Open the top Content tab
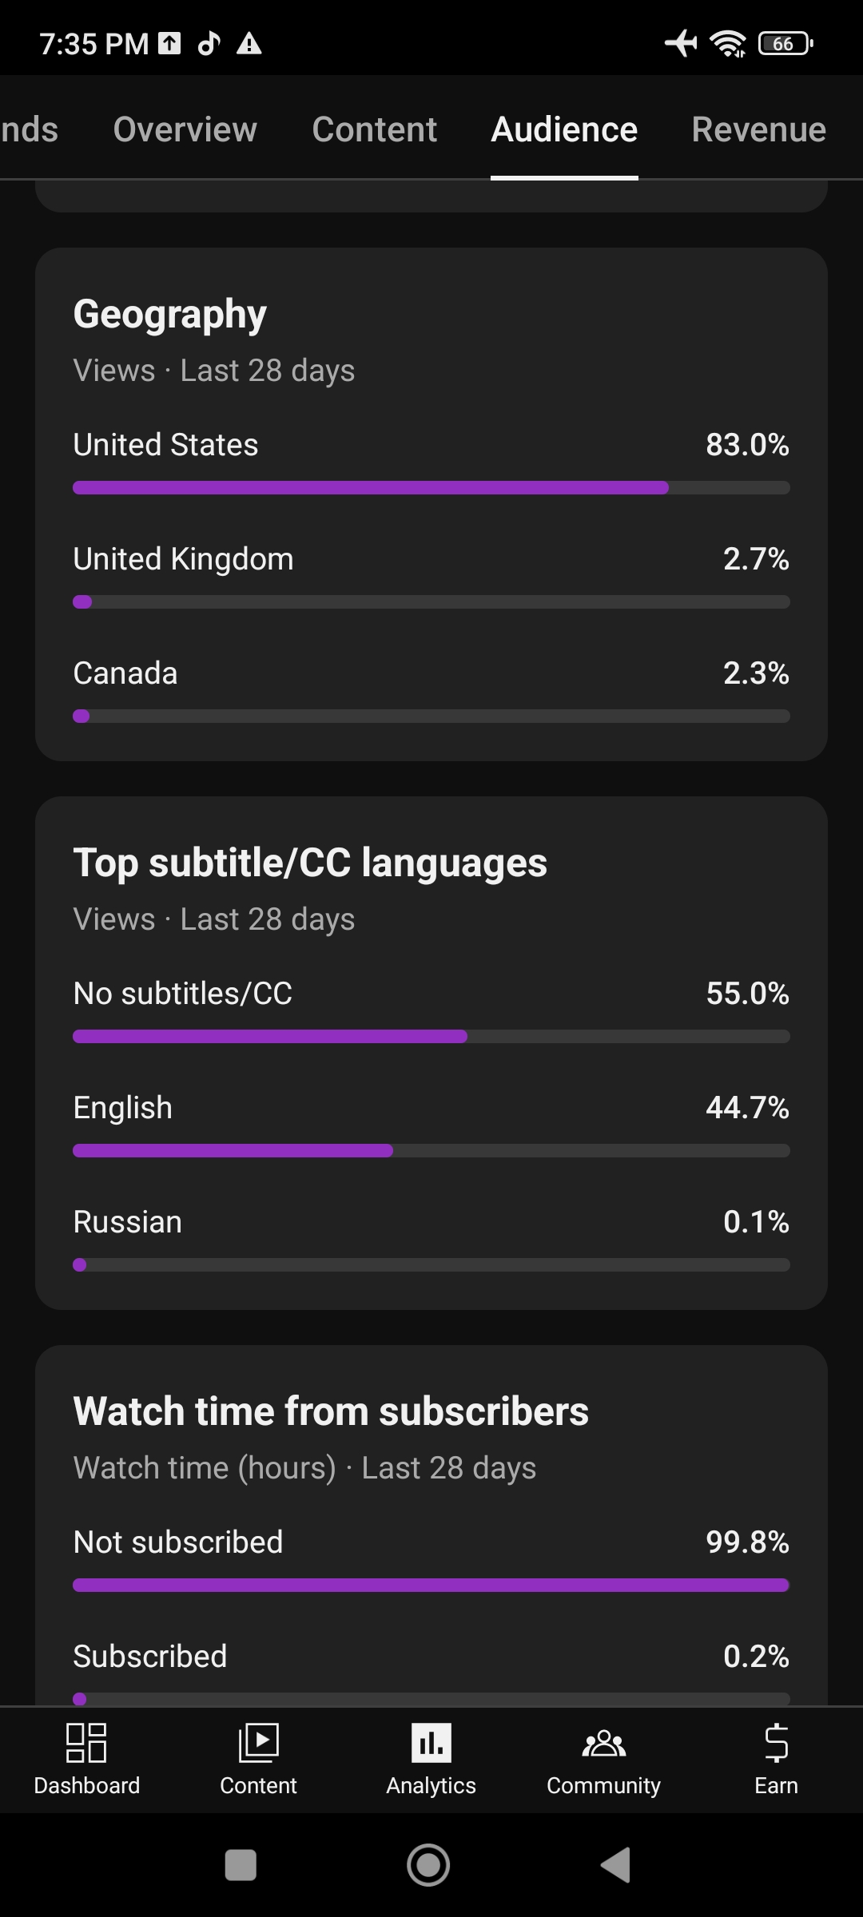This screenshot has height=1917, width=863. coord(375,129)
